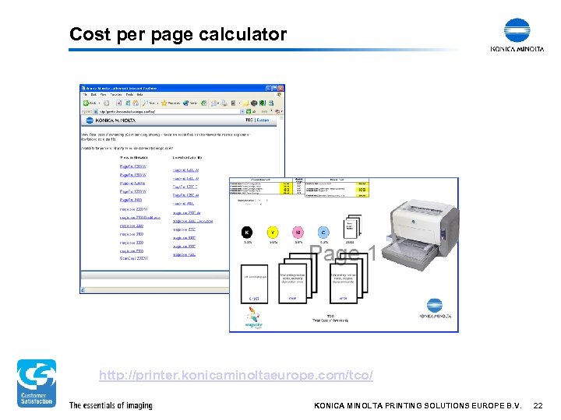Click the History icon in the browser toolbar
561x420 pixels.
(203, 103)
